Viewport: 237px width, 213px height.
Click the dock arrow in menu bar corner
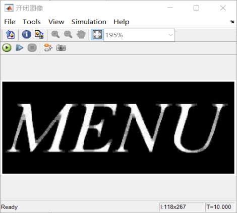[232, 22]
